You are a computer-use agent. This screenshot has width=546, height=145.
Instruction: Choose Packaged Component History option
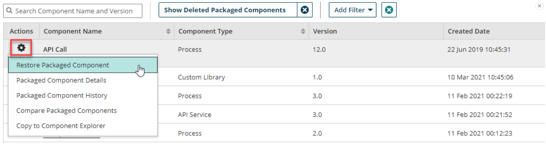[x=62, y=95]
